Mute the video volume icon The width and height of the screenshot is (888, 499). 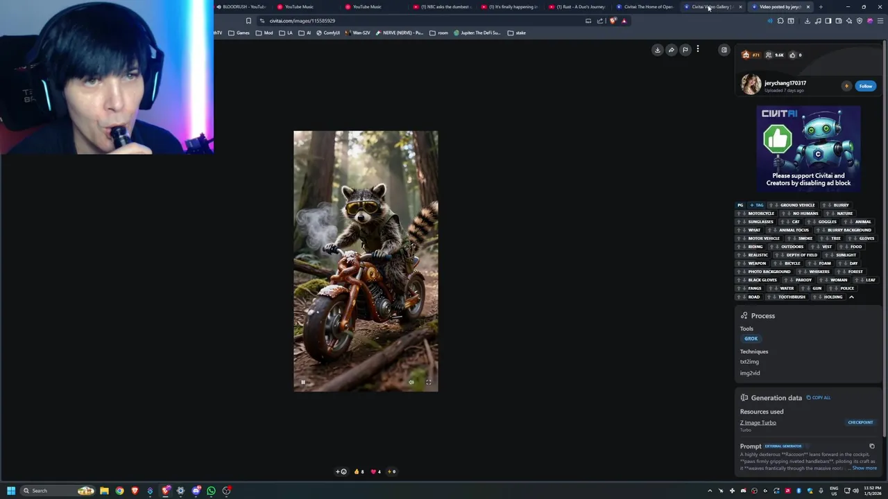tap(411, 382)
